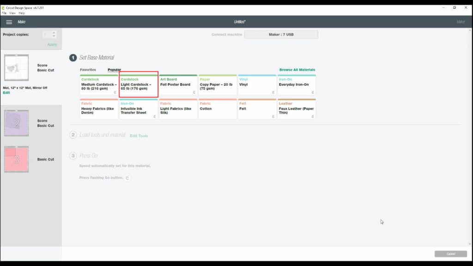Click the Cricut brand icon on the Vinyl card
Screen dimensions: 473x266
(x=273, y=92)
